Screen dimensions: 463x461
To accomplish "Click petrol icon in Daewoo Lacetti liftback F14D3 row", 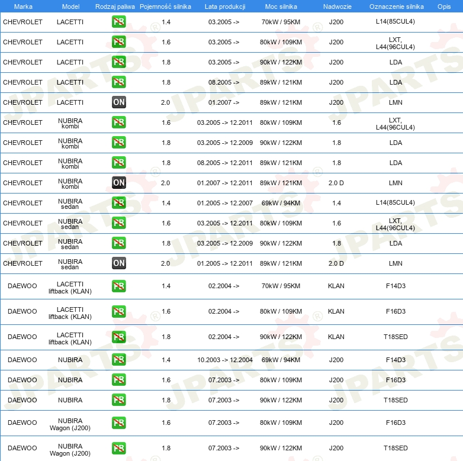I will pos(118,286).
